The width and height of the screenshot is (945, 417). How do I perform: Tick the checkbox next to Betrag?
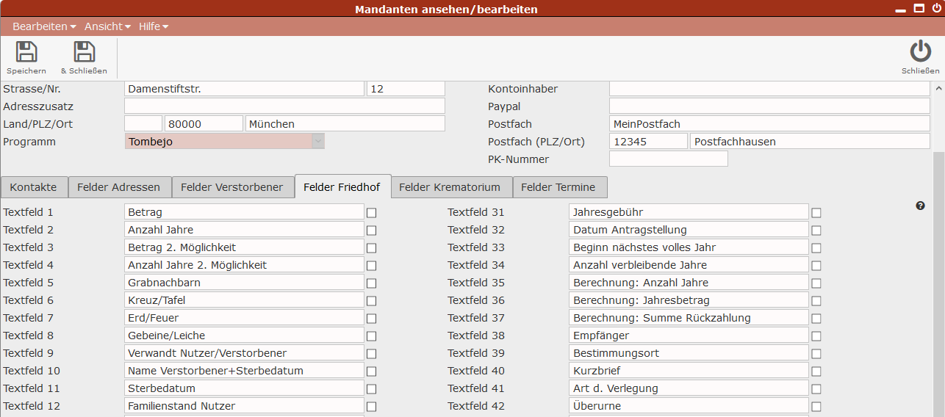click(x=371, y=213)
